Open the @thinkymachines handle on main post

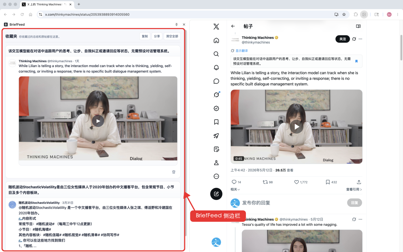coord(256,42)
